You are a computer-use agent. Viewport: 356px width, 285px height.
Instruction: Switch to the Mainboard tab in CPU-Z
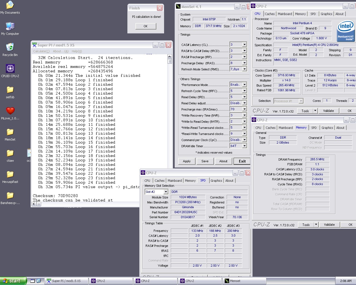[285, 14]
